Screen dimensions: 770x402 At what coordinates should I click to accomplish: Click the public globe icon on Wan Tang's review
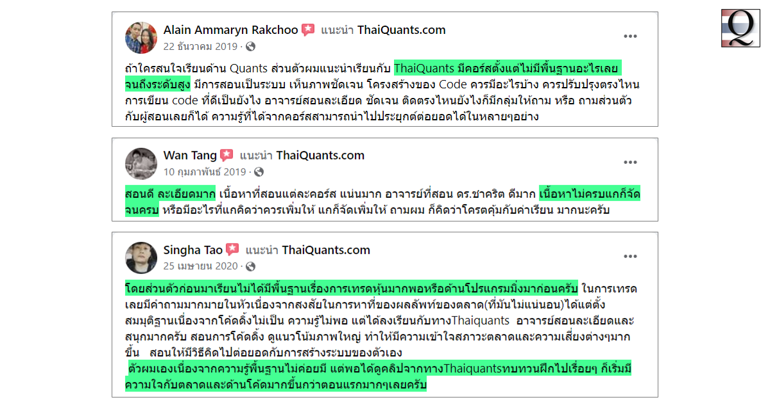(x=259, y=172)
